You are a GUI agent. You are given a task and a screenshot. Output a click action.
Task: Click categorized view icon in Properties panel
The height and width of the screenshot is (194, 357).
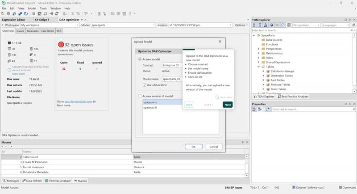click(254, 110)
